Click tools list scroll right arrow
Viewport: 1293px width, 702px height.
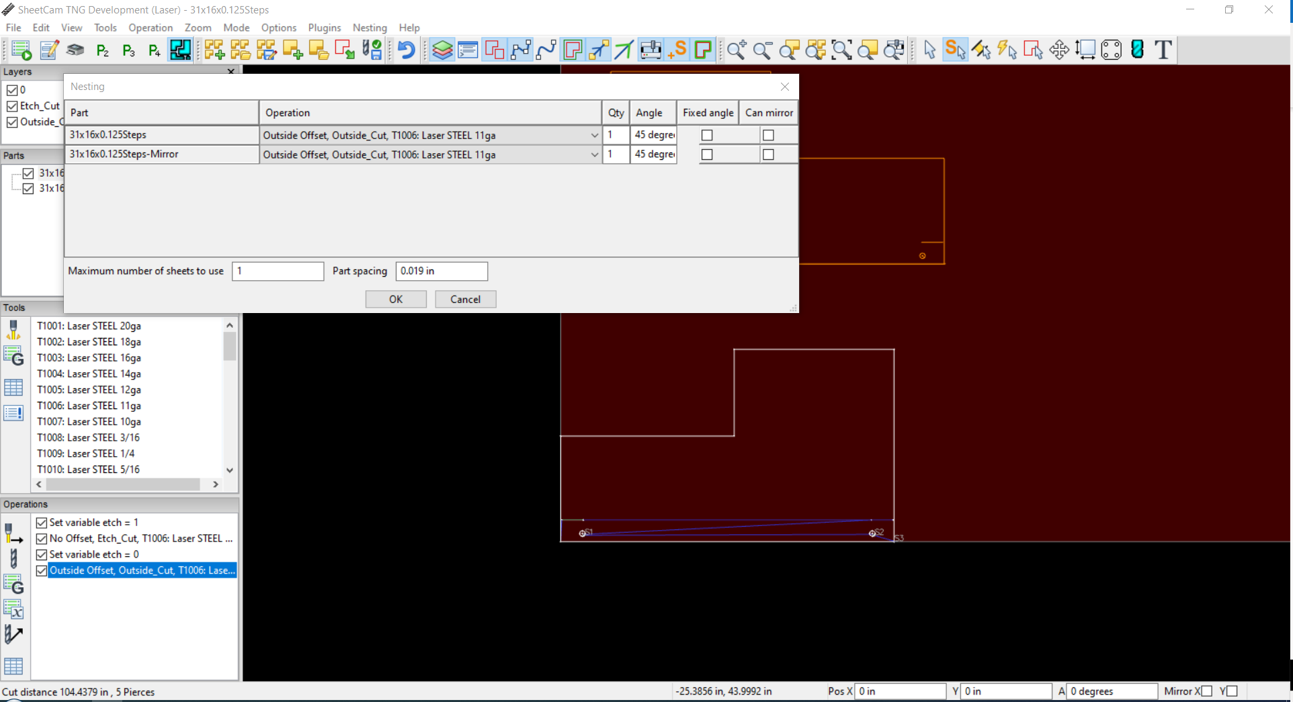tap(215, 484)
